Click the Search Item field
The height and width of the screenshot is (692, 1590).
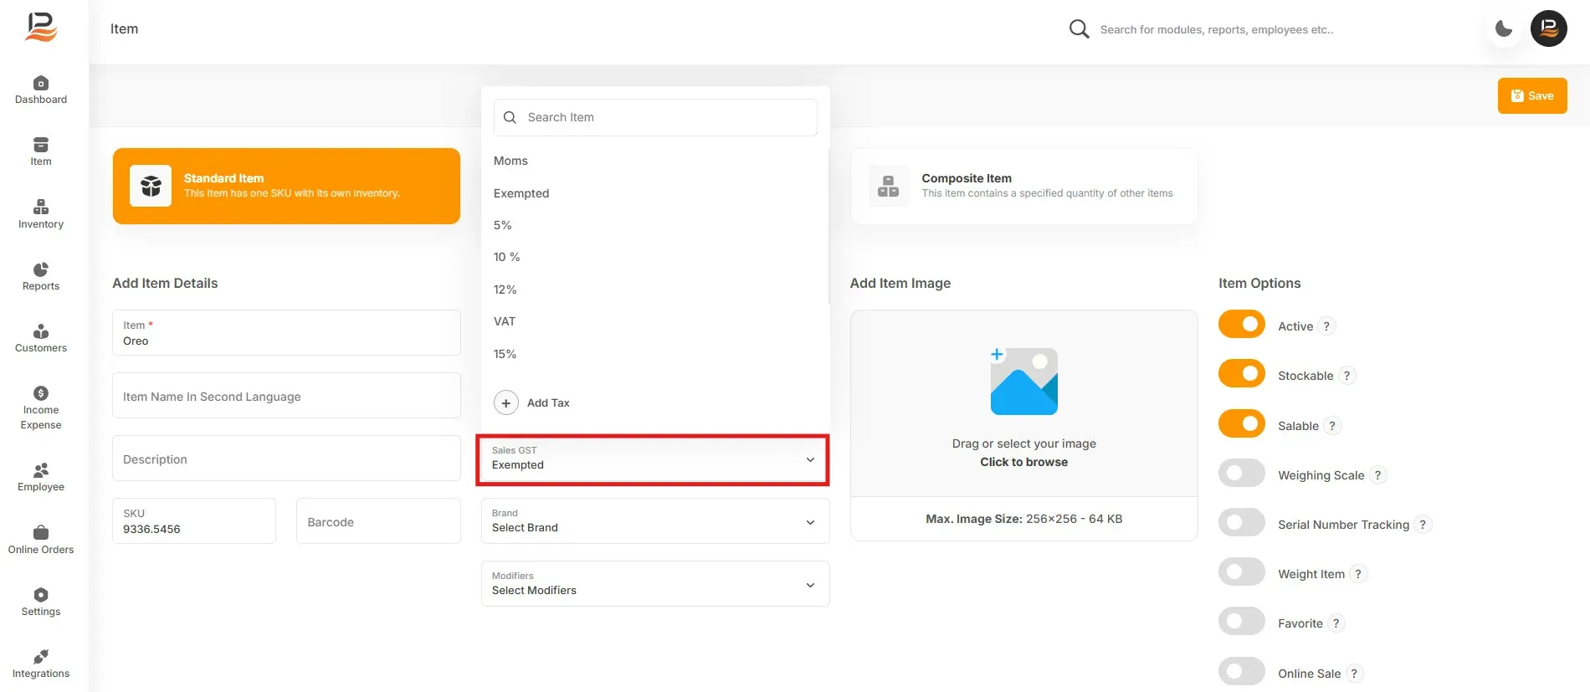tap(655, 117)
